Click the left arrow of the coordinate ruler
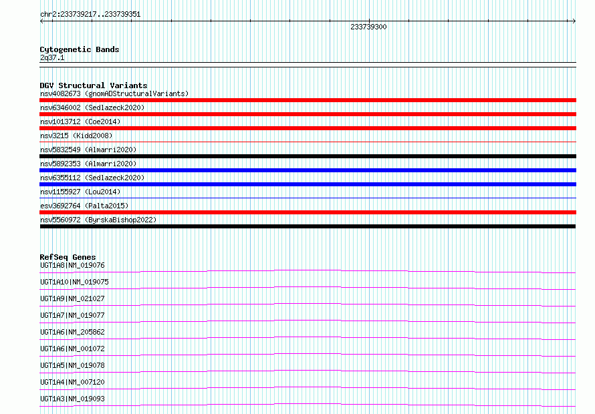The image size is (595, 414). [x=41, y=21]
